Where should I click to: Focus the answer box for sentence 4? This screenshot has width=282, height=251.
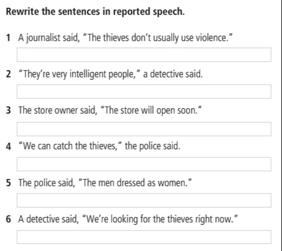tap(144, 164)
